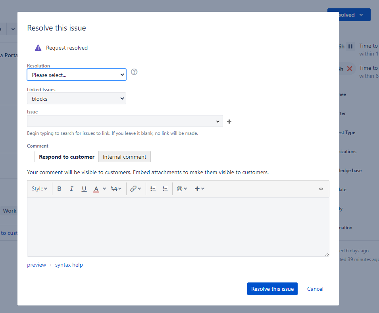Toggle underline formatting in comment editor
Viewport: 379px width, 313px height.
pos(84,189)
